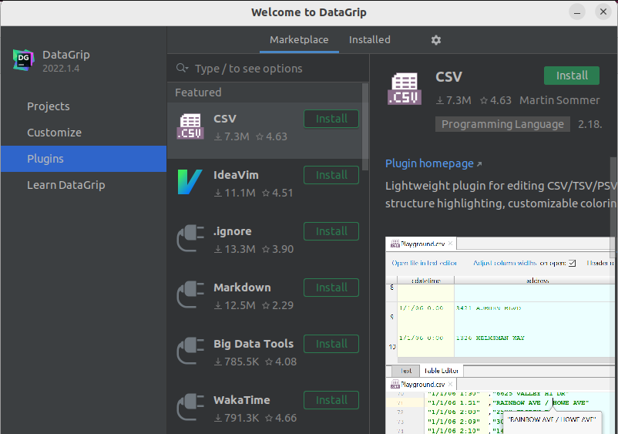Select the CSV plugin icon in list

click(x=190, y=126)
